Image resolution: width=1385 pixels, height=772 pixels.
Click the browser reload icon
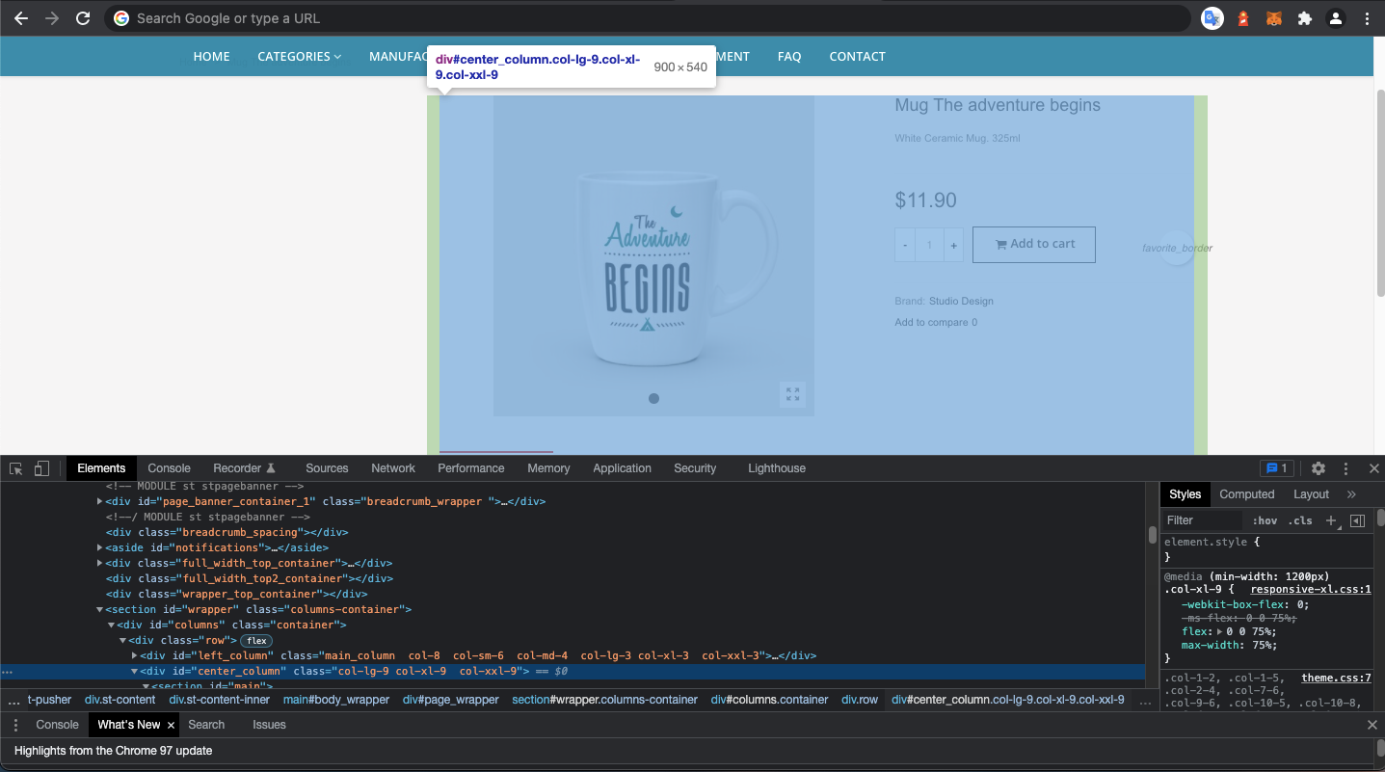coord(83,18)
